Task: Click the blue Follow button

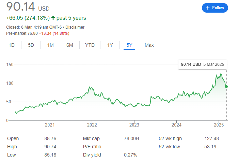Action: click(215, 8)
